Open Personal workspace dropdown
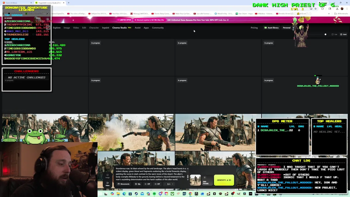The image size is (350, 197). coord(287,28)
